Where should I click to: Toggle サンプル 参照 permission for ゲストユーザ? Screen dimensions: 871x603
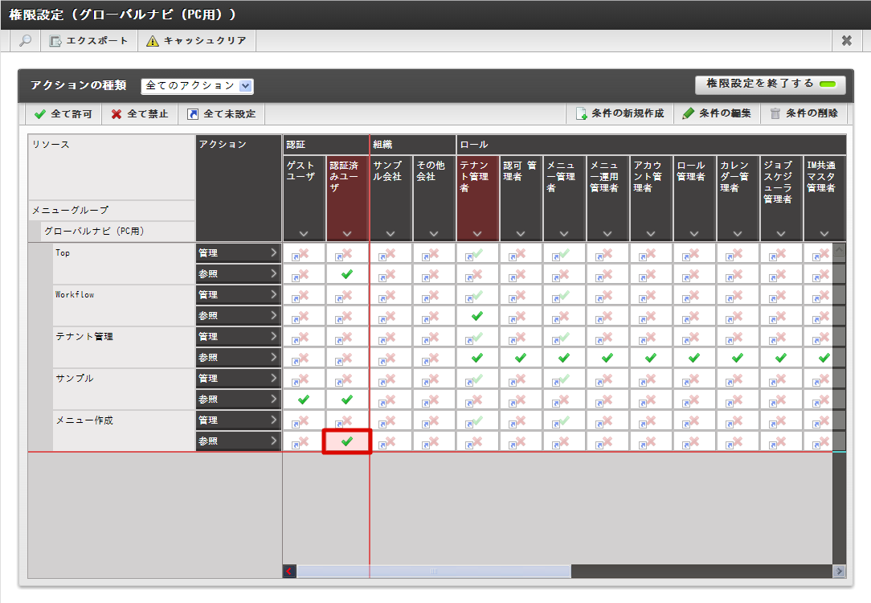[304, 400]
